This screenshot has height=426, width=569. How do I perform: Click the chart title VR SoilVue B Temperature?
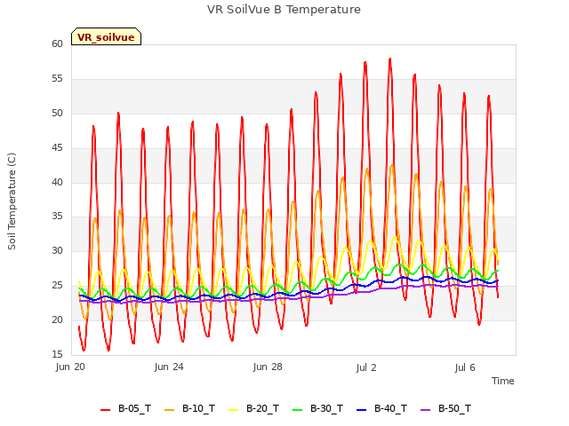284,10
